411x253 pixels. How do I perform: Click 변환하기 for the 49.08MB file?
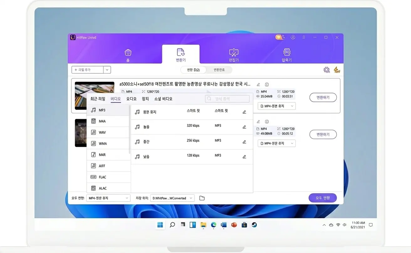click(323, 135)
